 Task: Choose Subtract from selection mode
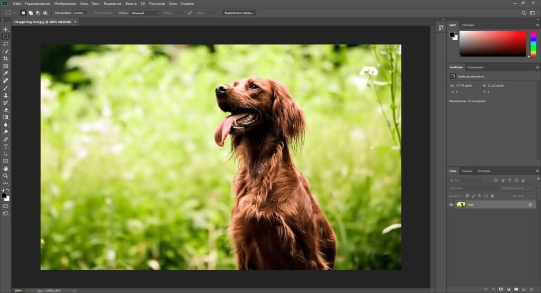point(38,13)
